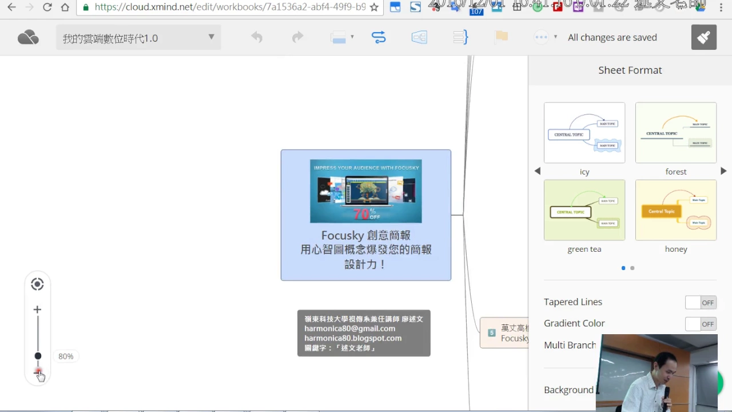This screenshot has width=732, height=412.
Task: Click the undo arrow
Action: pos(257,37)
